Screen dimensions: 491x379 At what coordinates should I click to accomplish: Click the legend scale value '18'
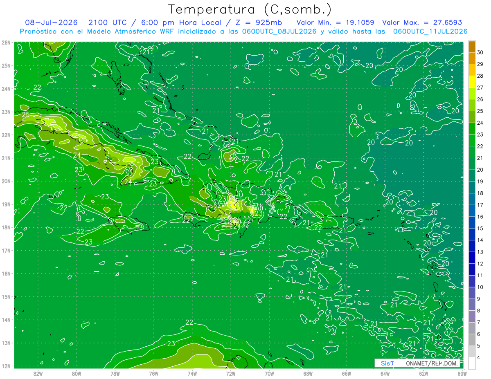click(x=480, y=193)
